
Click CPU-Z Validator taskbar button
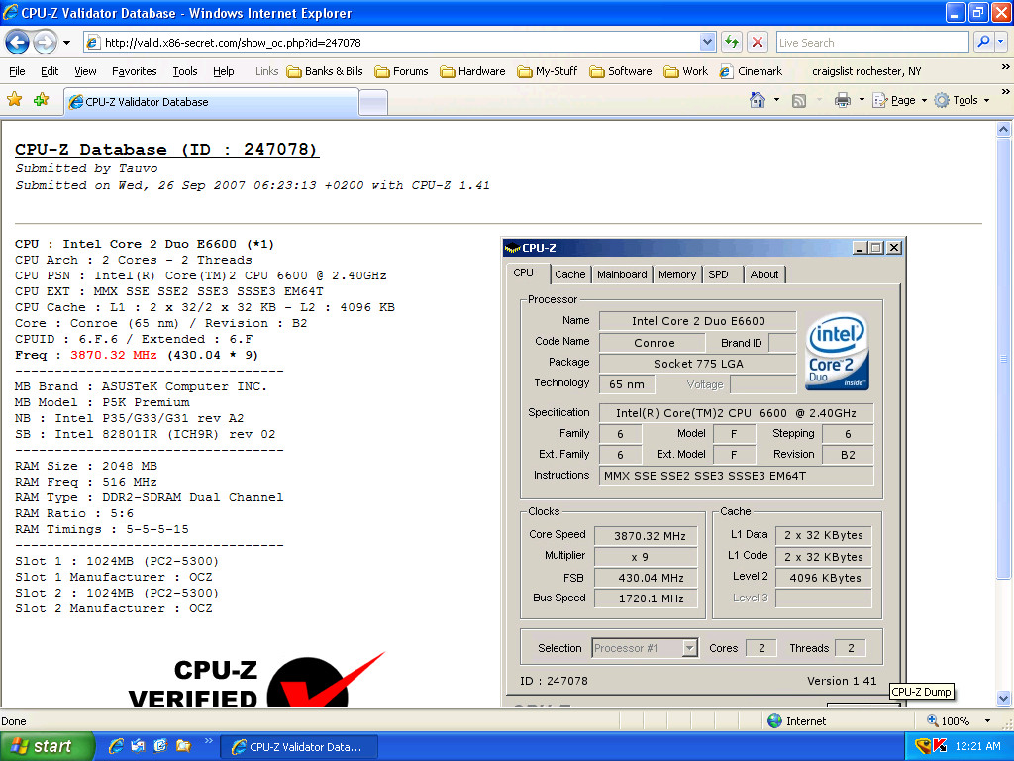299,747
